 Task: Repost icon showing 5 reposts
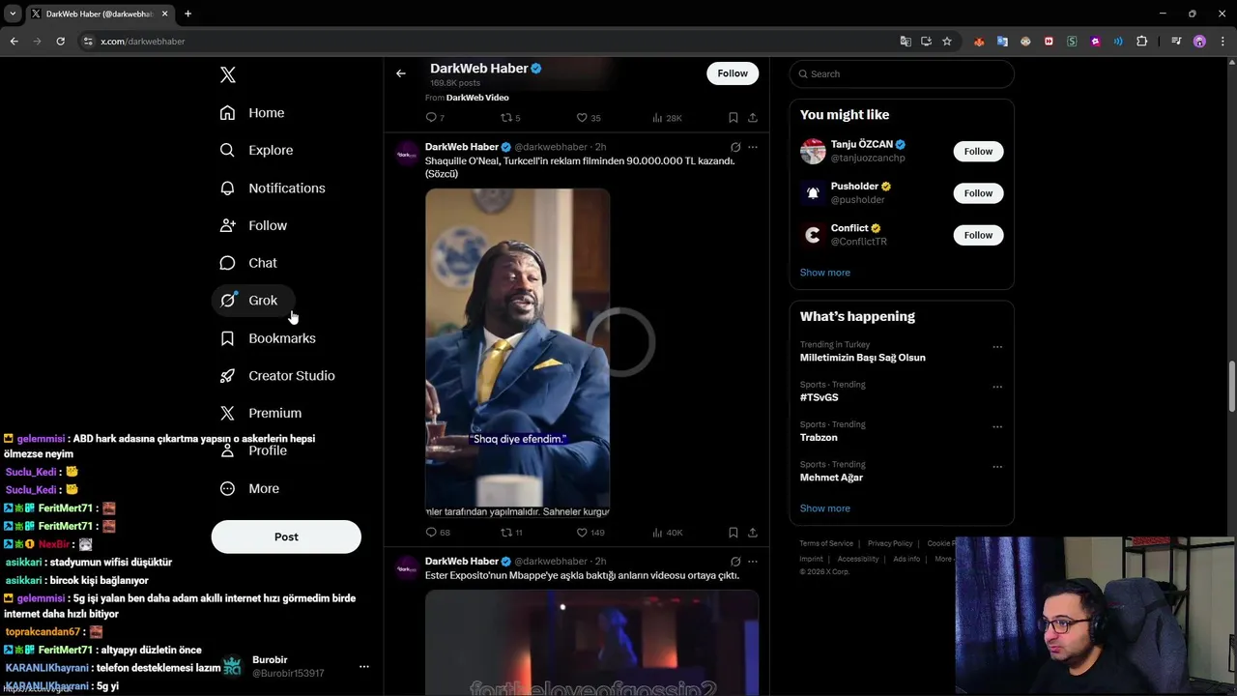point(505,118)
